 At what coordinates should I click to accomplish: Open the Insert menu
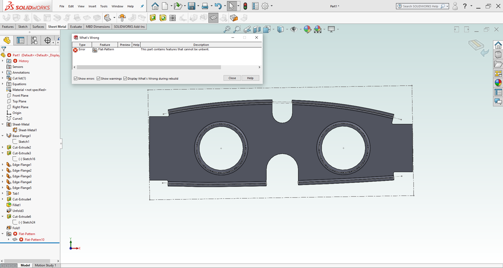pyautogui.click(x=92, y=6)
